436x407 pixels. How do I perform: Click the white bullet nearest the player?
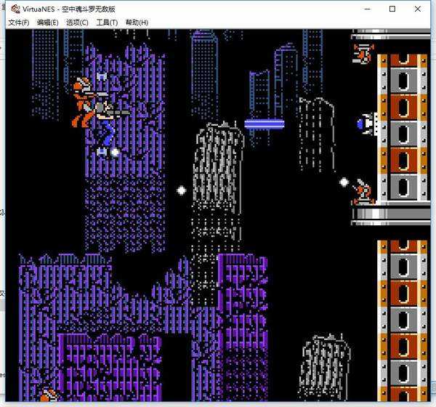pos(115,152)
